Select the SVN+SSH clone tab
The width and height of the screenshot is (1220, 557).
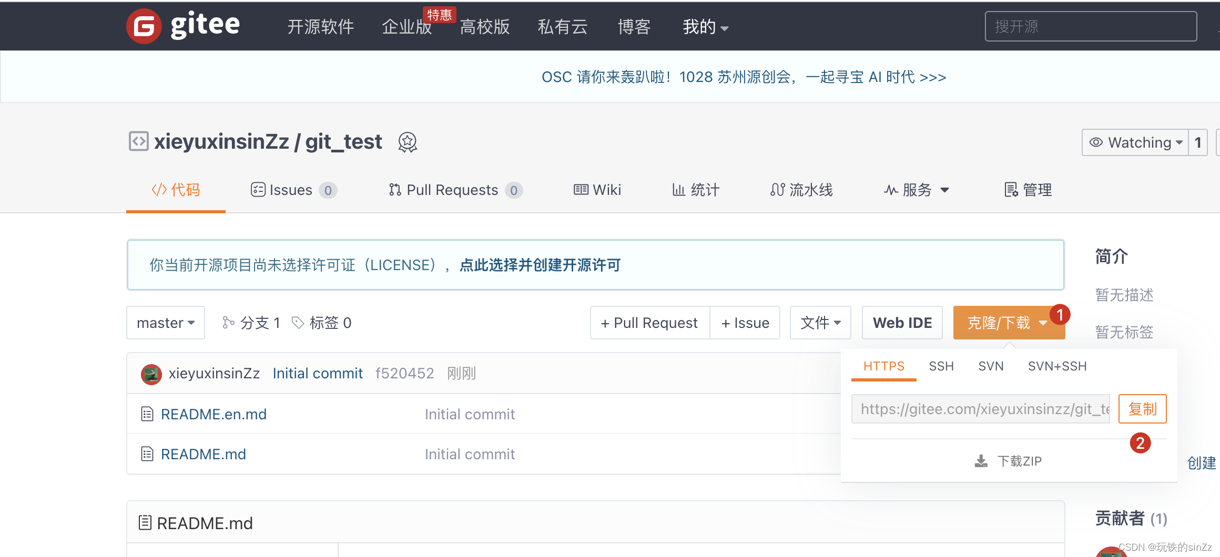click(x=1057, y=366)
